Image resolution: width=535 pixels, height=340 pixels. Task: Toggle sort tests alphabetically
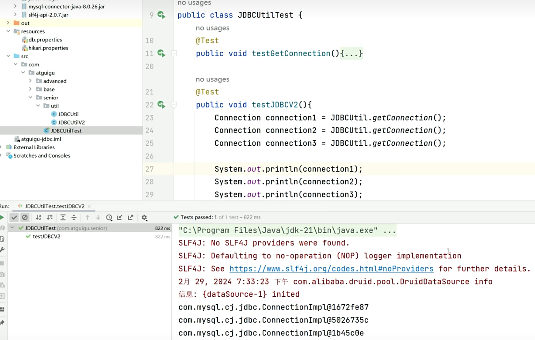[x=38, y=217]
